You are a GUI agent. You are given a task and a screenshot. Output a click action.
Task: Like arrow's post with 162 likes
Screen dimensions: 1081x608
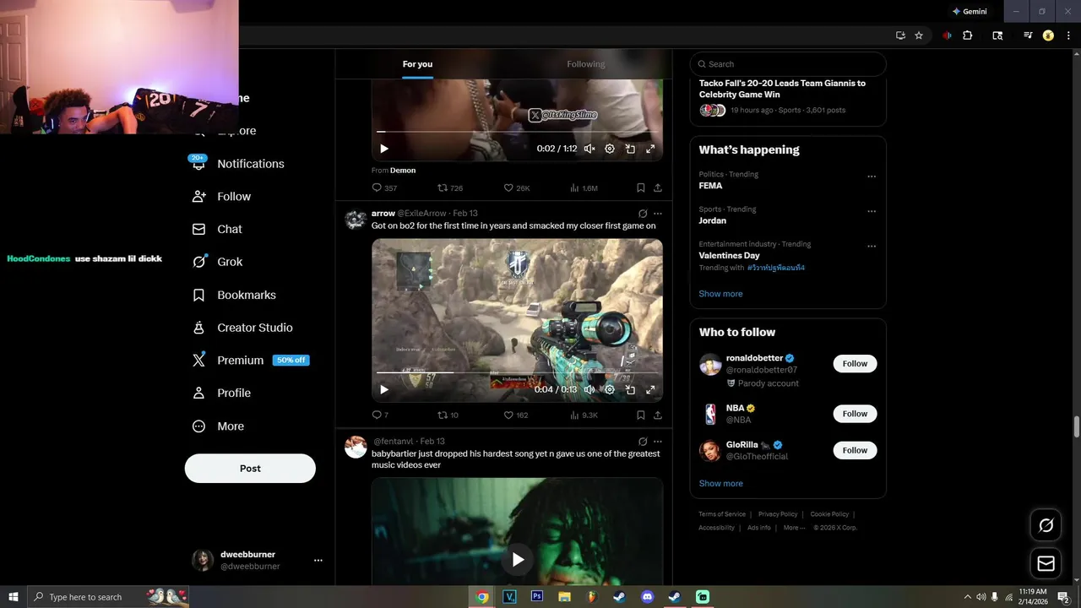[515, 415]
